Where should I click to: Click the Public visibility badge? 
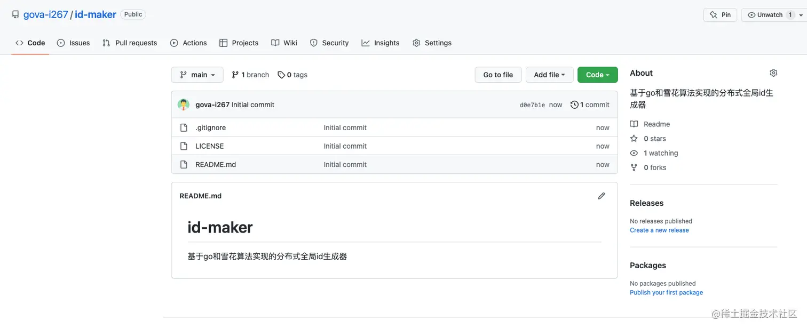point(133,14)
